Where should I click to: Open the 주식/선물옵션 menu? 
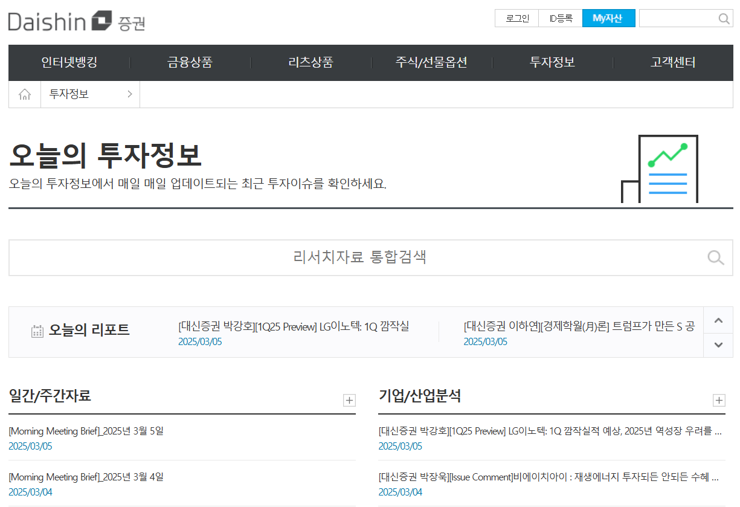point(431,62)
